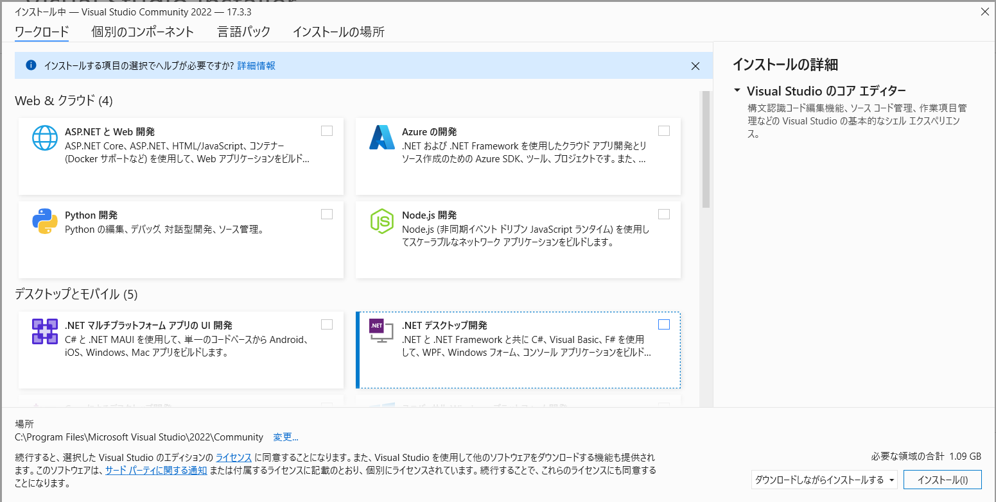
Task: Click the インストールの詳細 panel heading
Action: pos(785,64)
